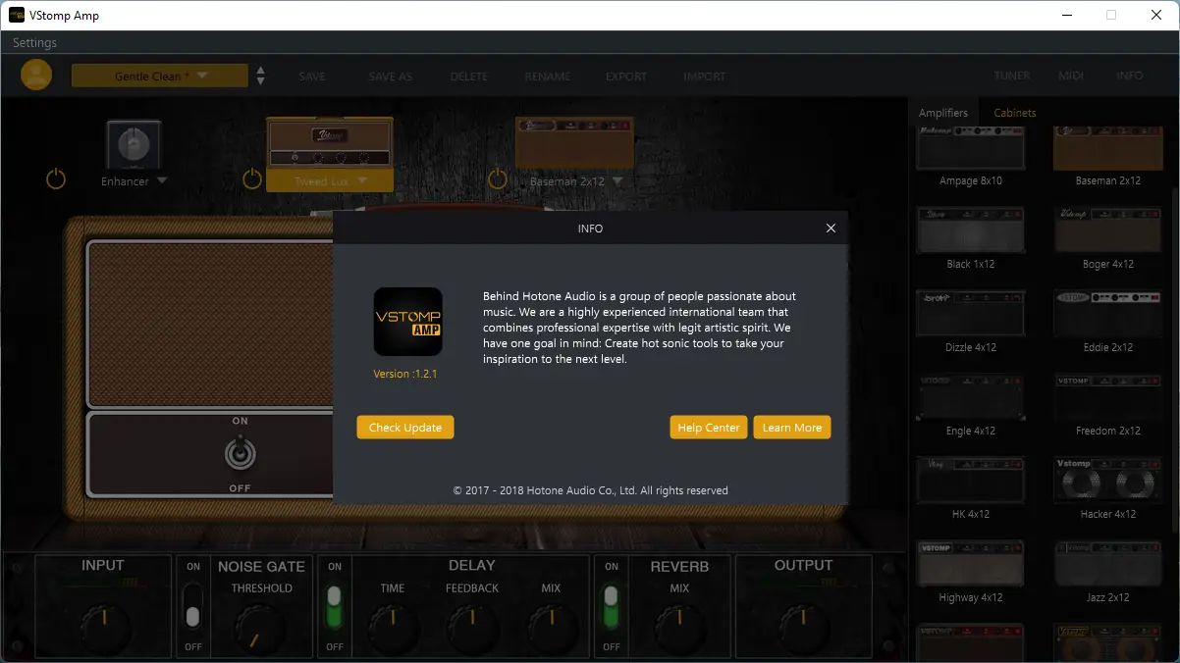This screenshot has height=663, width=1180.
Task: Open INFO from the toolbar
Action: [1130, 76]
